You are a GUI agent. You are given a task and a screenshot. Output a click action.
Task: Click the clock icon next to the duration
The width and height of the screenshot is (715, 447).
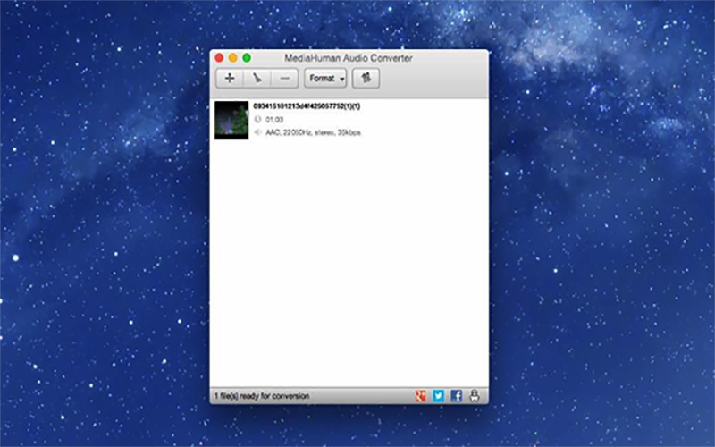[x=257, y=120]
